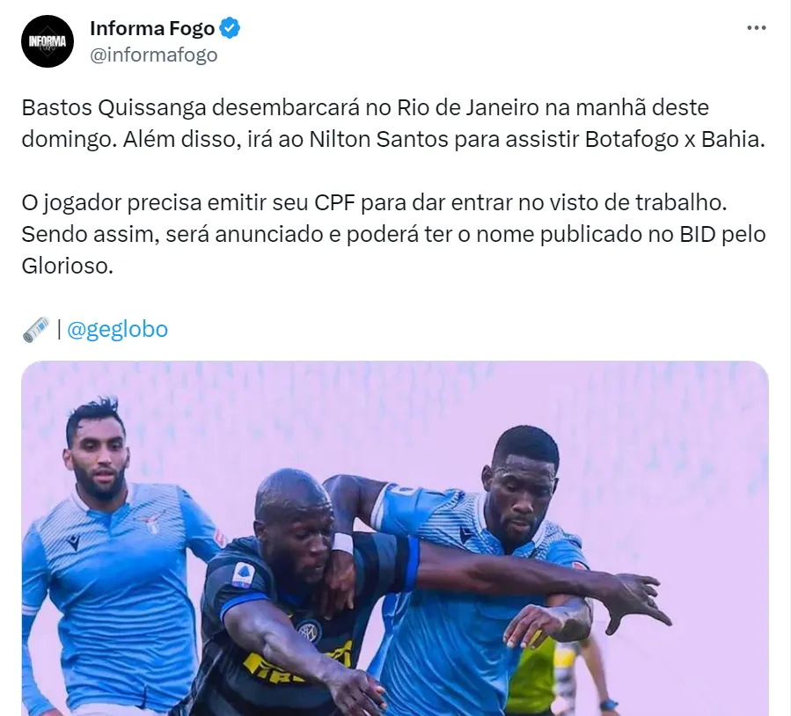
Task: Click the words Nilton Santos in the tweet
Action: 378,139
